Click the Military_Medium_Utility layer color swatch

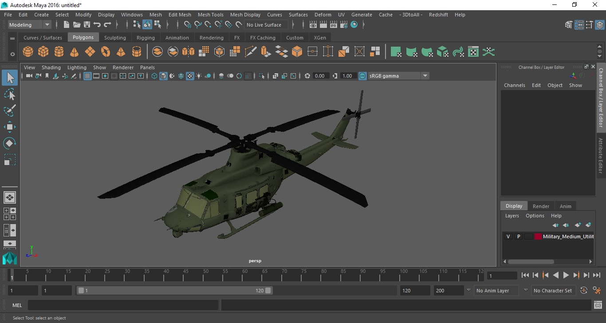(x=538, y=236)
